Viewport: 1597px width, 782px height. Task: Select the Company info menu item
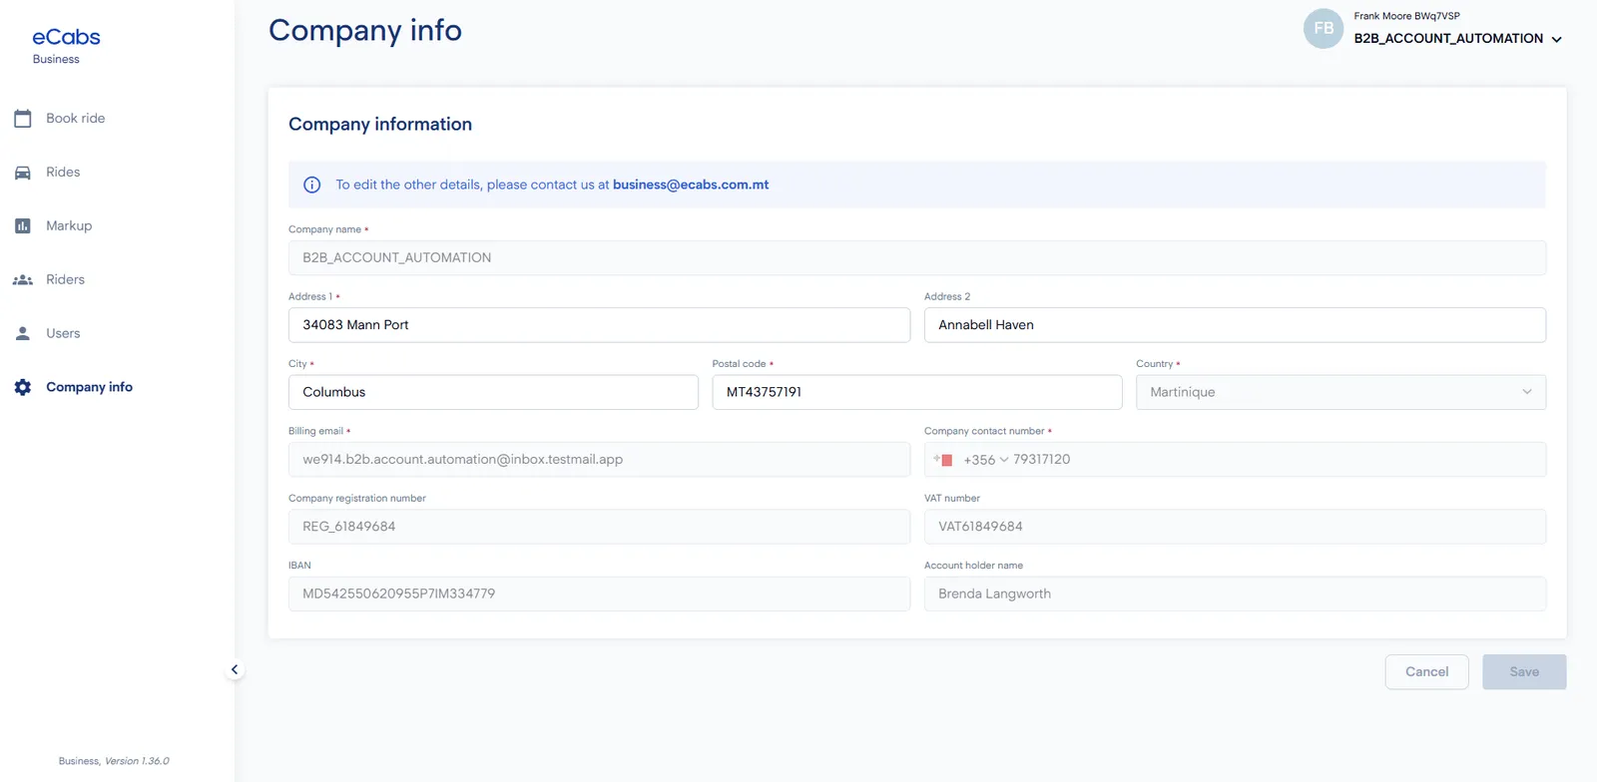(x=89, y=387)
